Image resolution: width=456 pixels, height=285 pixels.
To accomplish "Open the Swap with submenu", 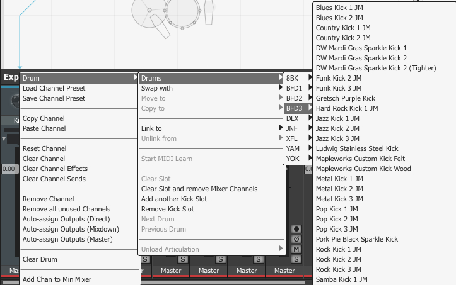I will point(211,88).
